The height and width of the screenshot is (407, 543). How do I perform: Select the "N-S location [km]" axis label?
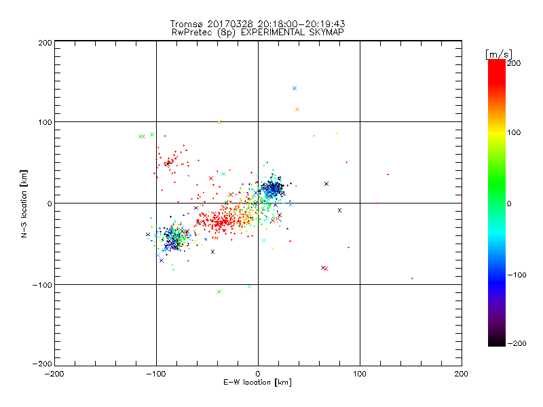point(24,203)
